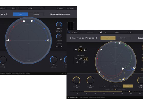The image size is (143, 105).
Task: Click the gold range bar on the keyboard strip
Action: pos(103,91)
